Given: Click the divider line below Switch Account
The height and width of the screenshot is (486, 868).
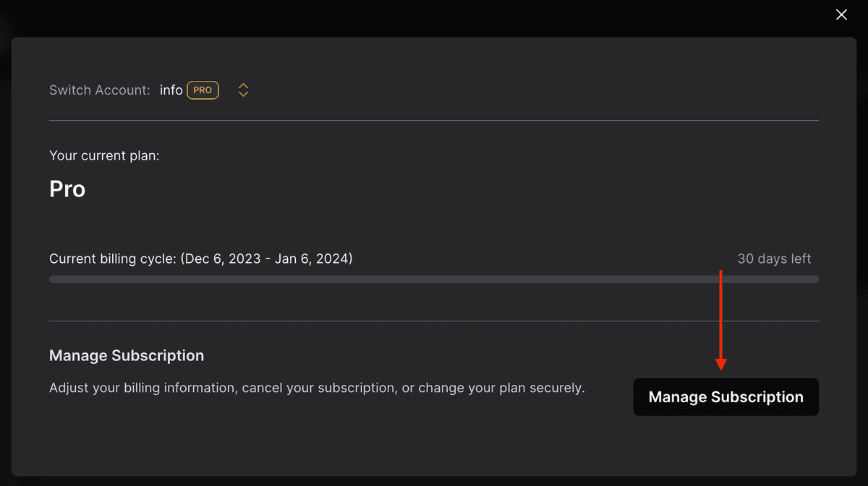Looking at the screenshot, I should click(x=434, y=120).
